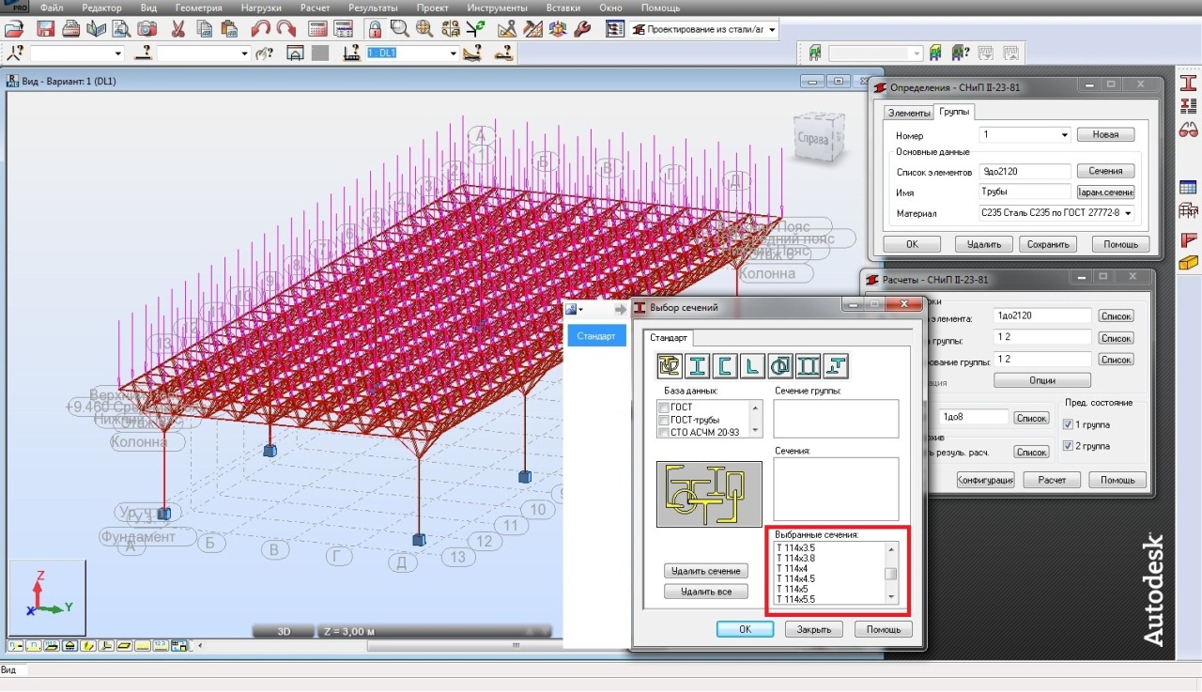This screenshot has width=1202, height=692.
Task: Uncheck the 1 группа checkbox
Action: 1068,424
